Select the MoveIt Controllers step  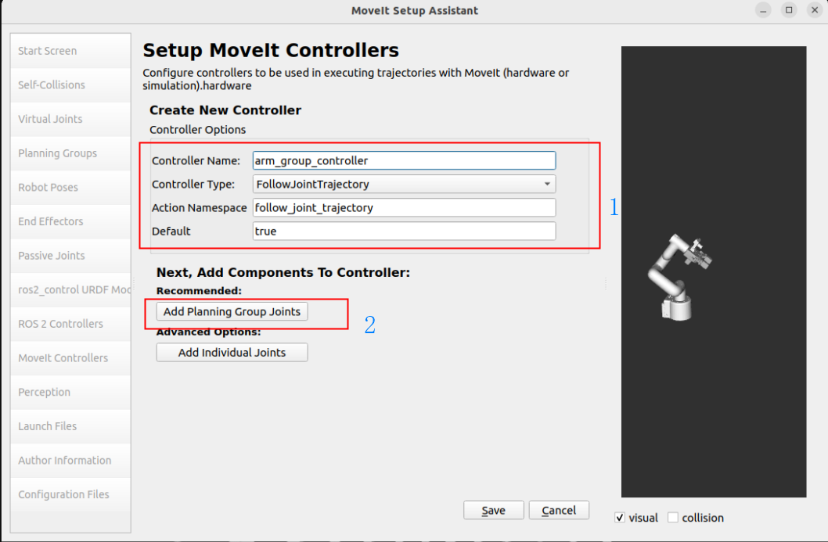tap(70, 358)
